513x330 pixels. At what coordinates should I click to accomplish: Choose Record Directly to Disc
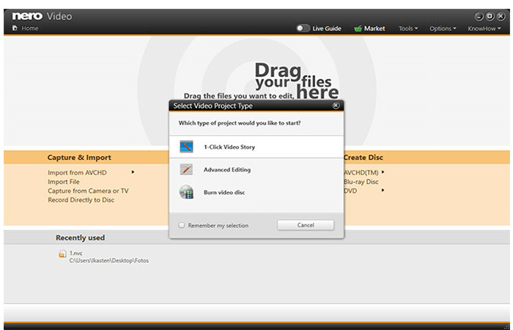81,199
